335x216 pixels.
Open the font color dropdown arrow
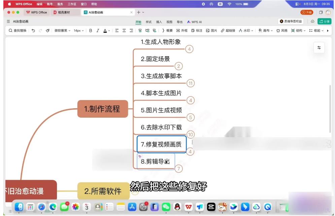pos(109,31)
